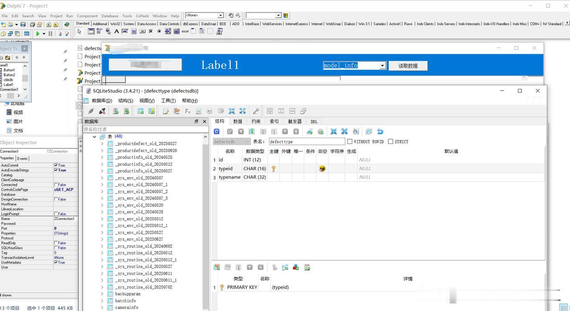This screenshot has width=570, height=311.
Task: Click the Pause icon in Delphi toolbar
Action: (50, 33)
